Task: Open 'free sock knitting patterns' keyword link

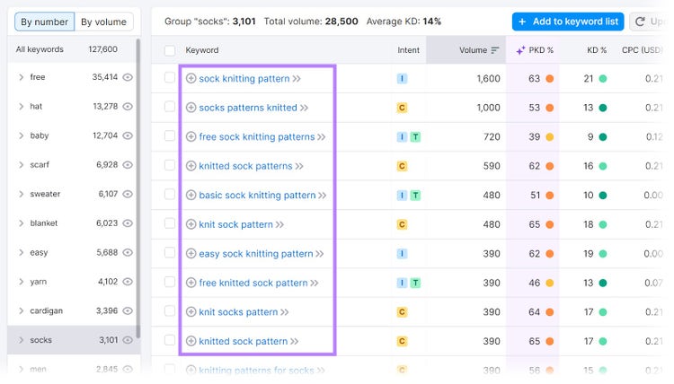Action: coord(257,137)
